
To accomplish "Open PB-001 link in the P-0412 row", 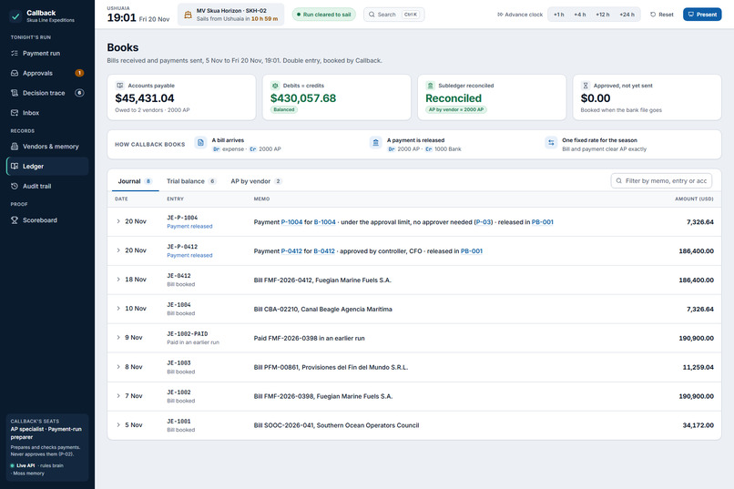I will coord(472,251).
